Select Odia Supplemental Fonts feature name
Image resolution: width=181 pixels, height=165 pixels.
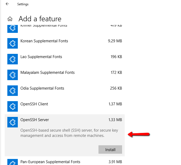[42, 88]
